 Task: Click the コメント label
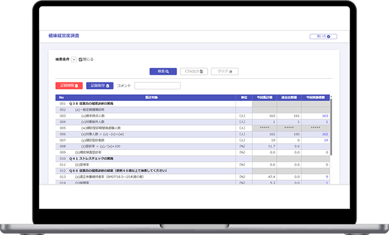[x=124, y=85]
